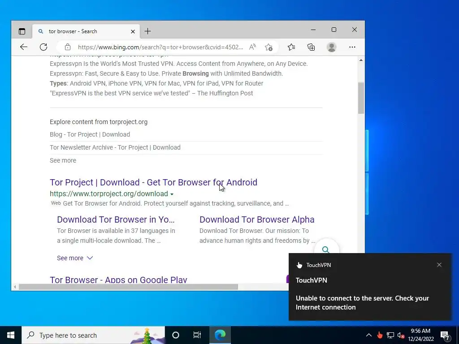
Task: Open 'Download Tor Browser in Yo...' sublink
Action: (116, 219)
